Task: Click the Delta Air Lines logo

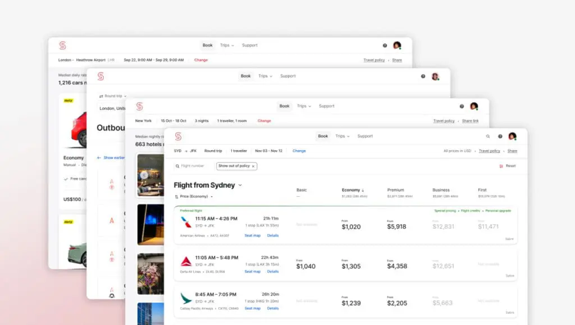Action: tap(186, 261)
